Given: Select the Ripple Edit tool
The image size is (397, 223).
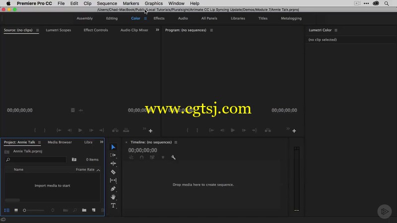Looking at the screenshot, I should [113, 164].
